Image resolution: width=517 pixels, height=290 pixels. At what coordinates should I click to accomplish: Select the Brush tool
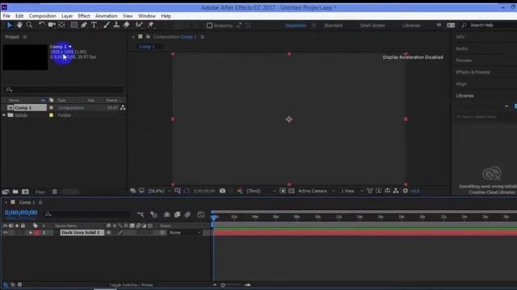click(x=106, y=25)
